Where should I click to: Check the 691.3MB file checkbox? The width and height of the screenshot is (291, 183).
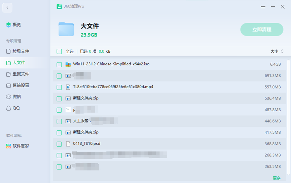coord(59,76)
